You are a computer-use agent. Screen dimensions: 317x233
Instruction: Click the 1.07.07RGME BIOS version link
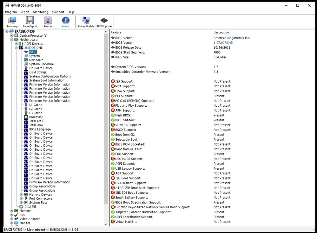(223, 42)
